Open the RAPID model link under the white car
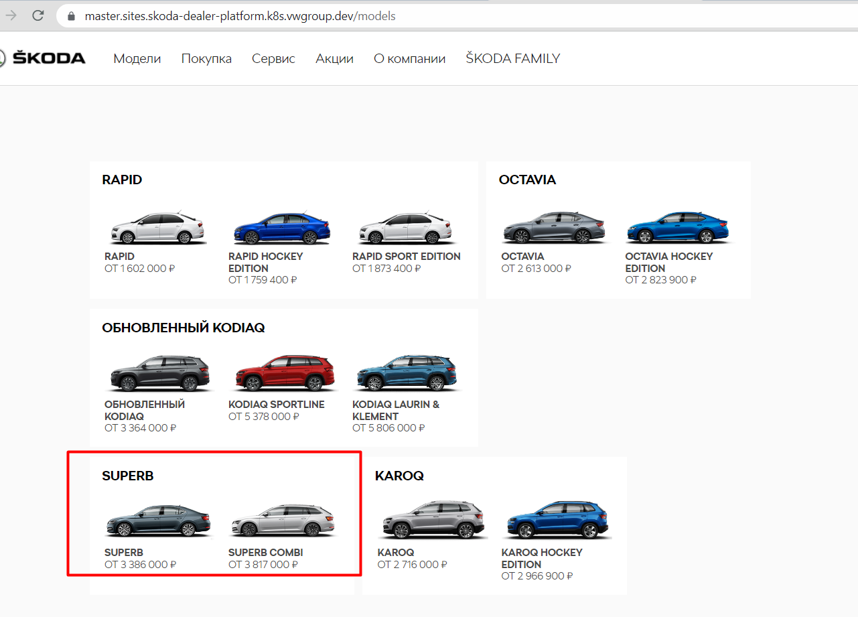The width and height of the screenshot is (858, 617). 119,257
